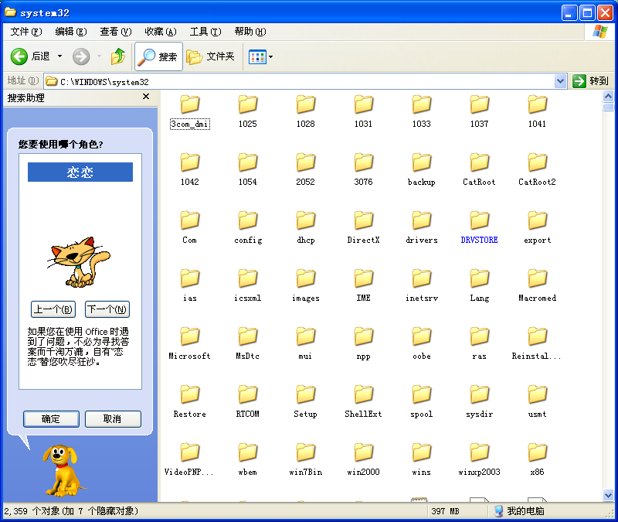Select the DirectX folder
The image size is (618, 522).
[363, 228]
